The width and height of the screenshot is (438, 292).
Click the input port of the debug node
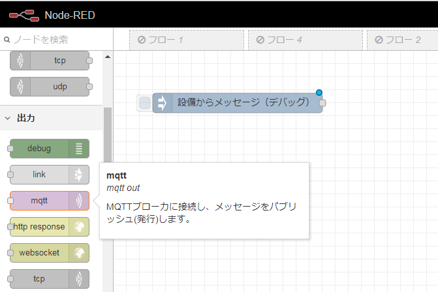(10, 149)
